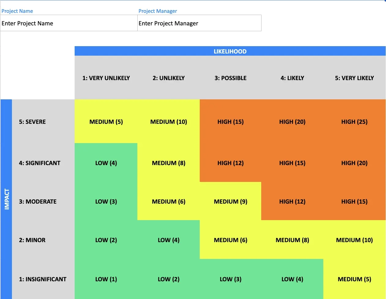This screenshot has width=386, height=299.
Task: Click the '3: MODERATE' row label
Action: (x=38, y=201)
